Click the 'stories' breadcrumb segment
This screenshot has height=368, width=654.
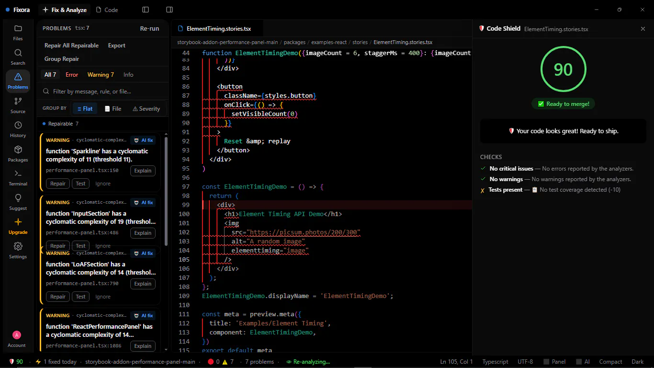click(x=360, y=42)
